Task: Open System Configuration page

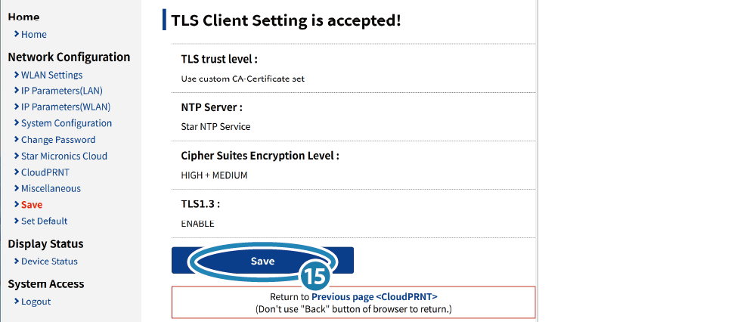Action: [x=67, y=123]
